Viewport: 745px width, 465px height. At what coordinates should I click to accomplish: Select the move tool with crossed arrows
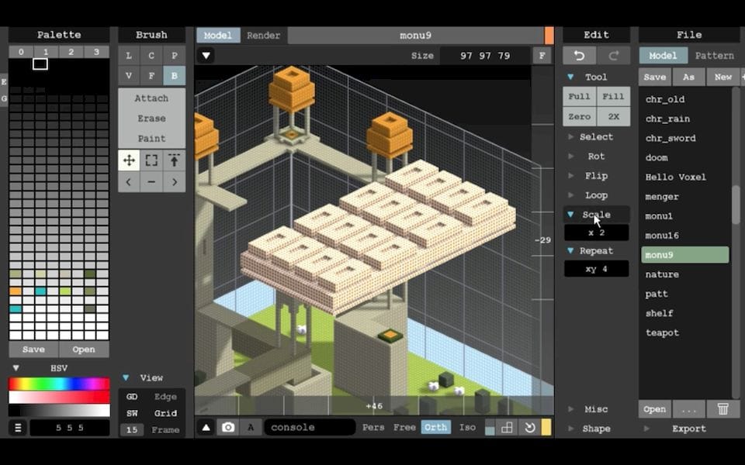click(129, 160)
